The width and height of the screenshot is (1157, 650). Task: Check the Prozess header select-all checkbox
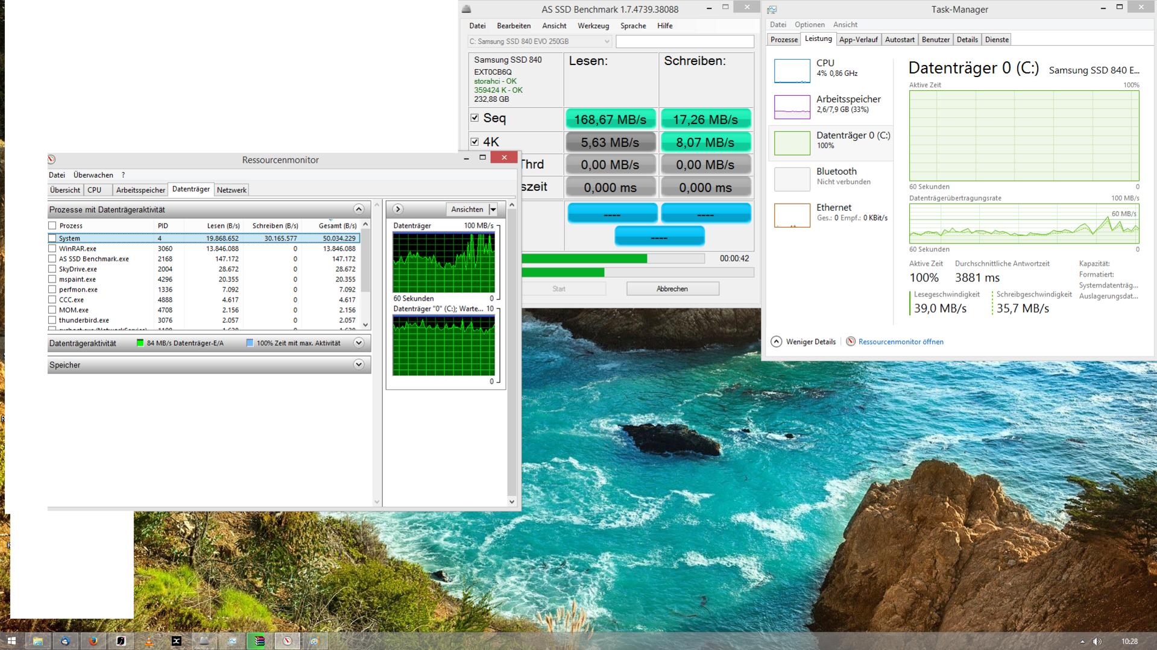(52, 226)
